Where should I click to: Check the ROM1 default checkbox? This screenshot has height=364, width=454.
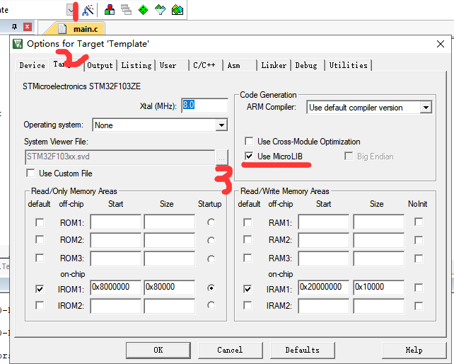(40, 222)
